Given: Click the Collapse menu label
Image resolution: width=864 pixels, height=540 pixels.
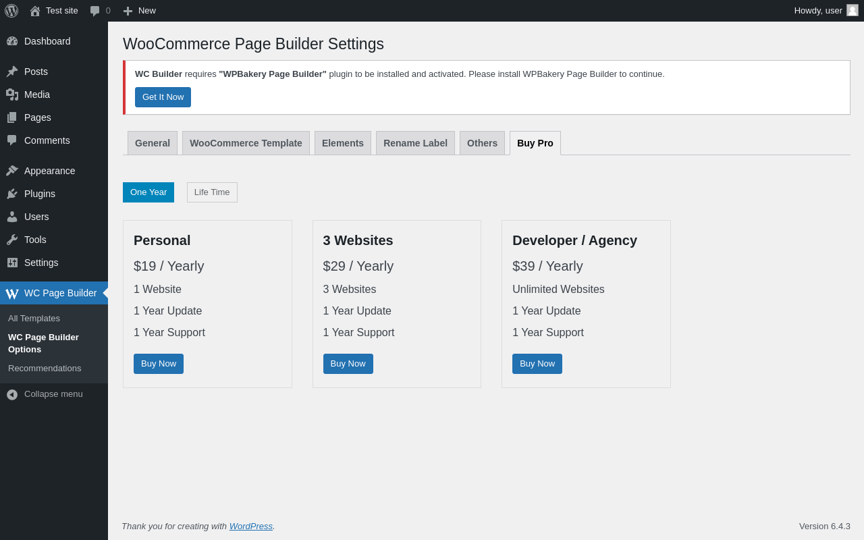Looking at the screenshot, I should (x=53, y=394).
